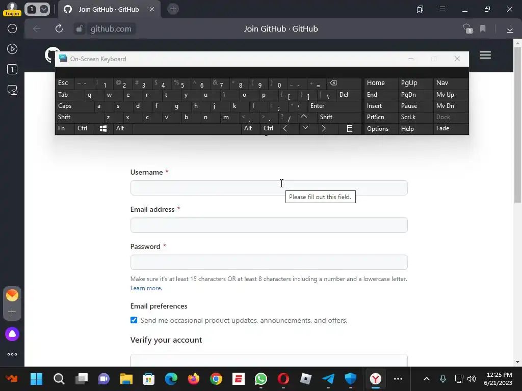Viewport: 522px width, 391px height.
Task: Open a new browser tab
Action: pos(173,9)
